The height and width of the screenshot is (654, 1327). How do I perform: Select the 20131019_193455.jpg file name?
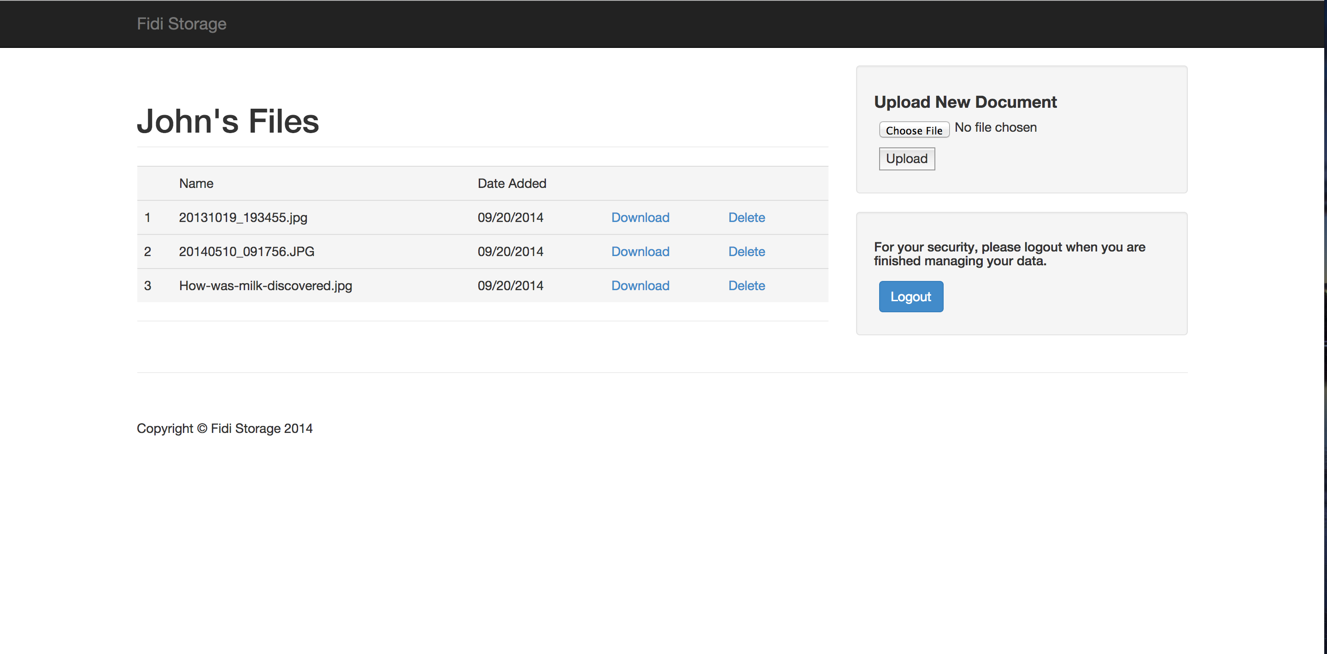[x=243, y=217]
